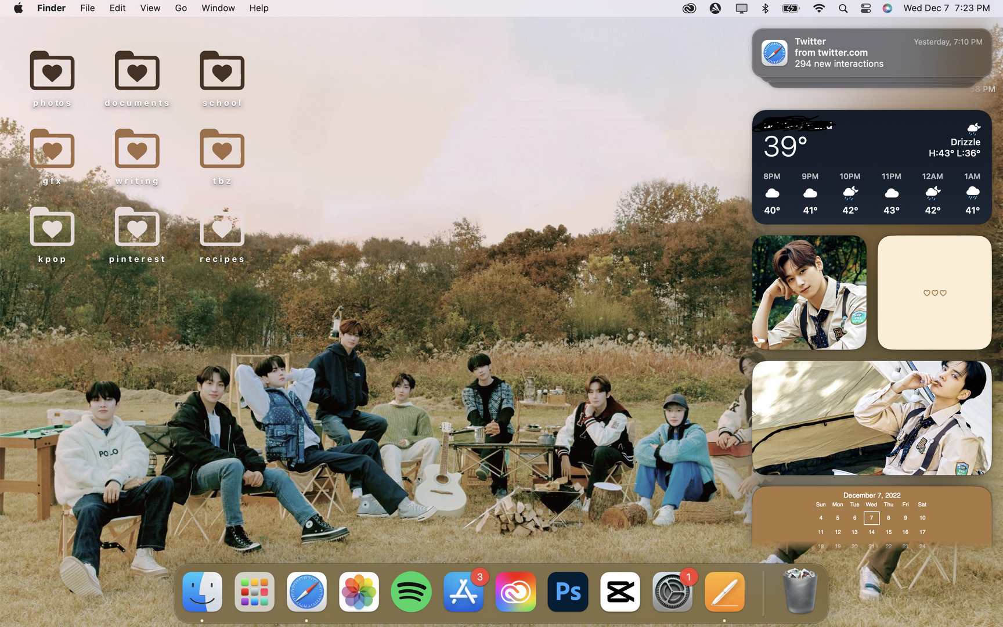This screenshot has width=1003, height=627.
Task: Open the gfx folder on desktop
Action: pos(52,149)
